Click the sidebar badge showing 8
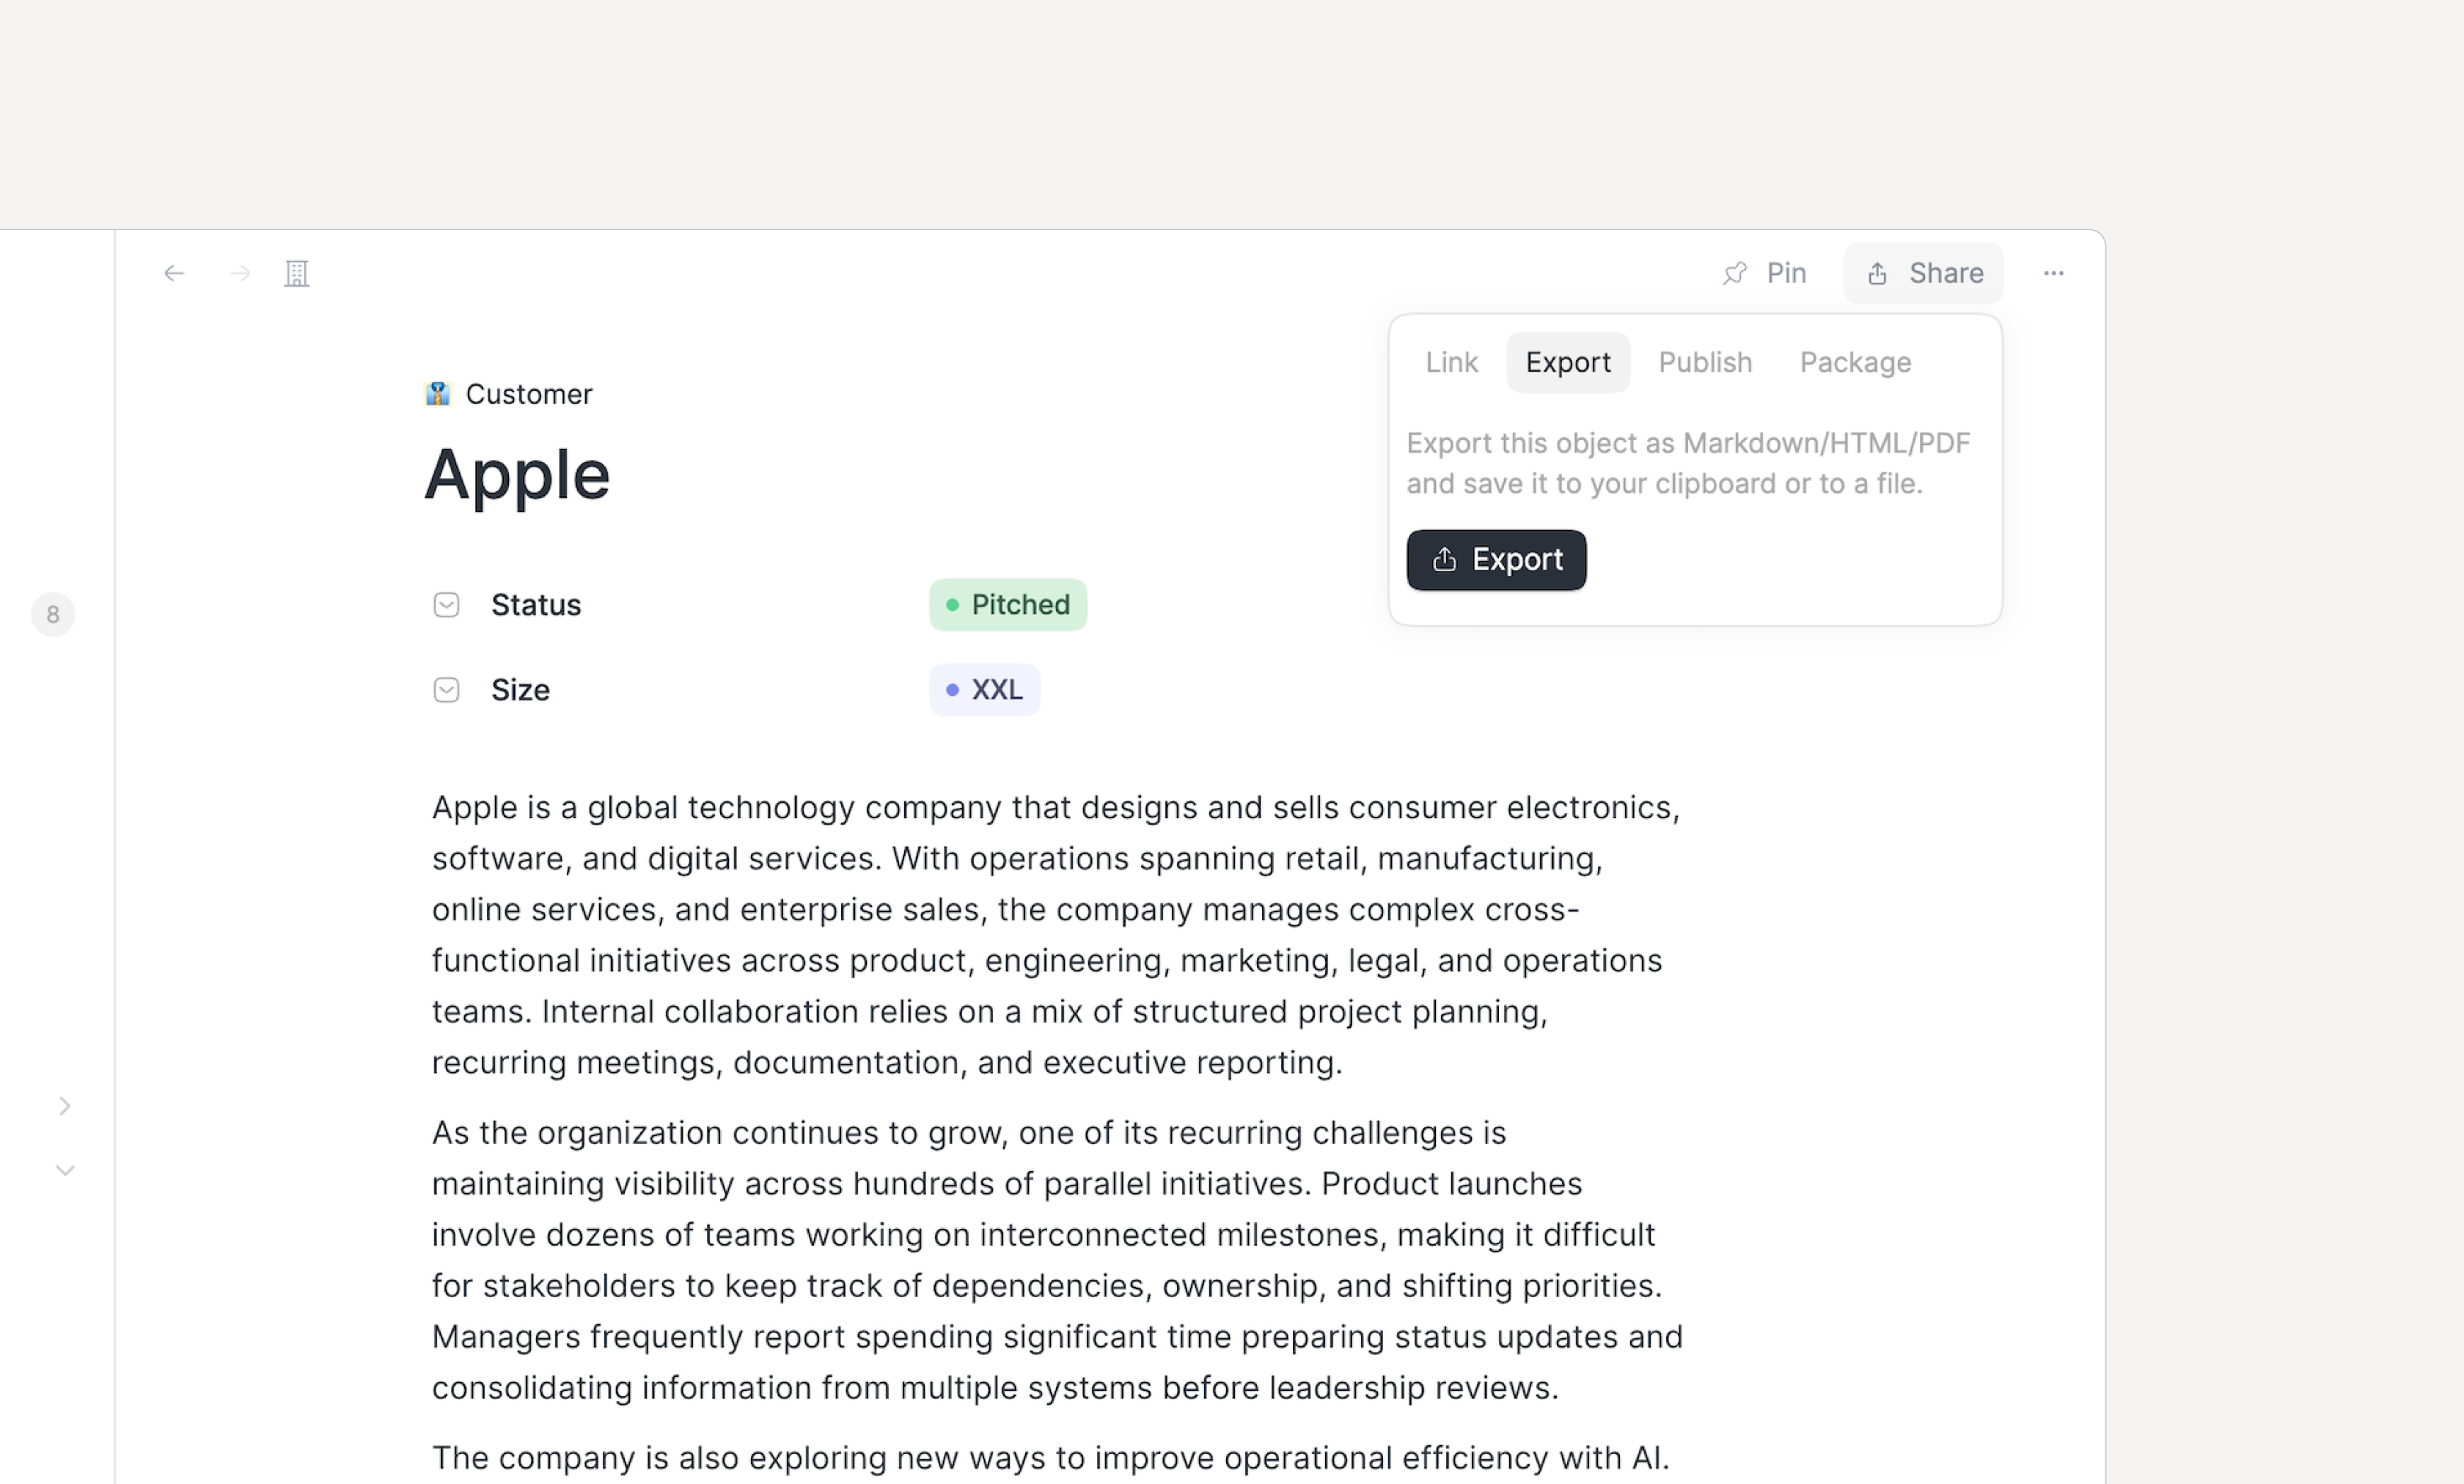The width and height of the screenshot is (2464, 1484). (53, 614)
